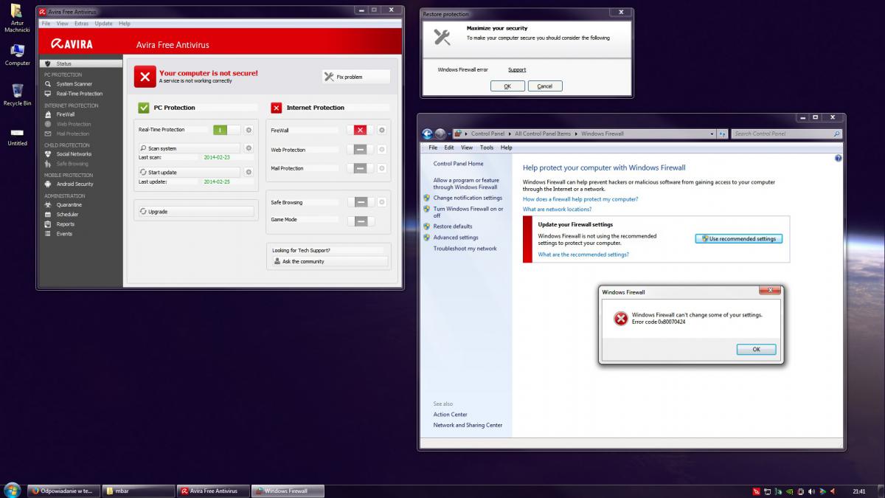Open Social Networks in Avira's child protection section
The height and width of the screenshot is (498, 885).
click(x=74, y=154)
